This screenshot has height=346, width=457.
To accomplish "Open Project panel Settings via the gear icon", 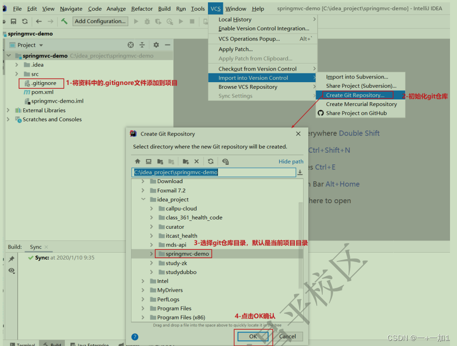I will click(x=156, y=44).
